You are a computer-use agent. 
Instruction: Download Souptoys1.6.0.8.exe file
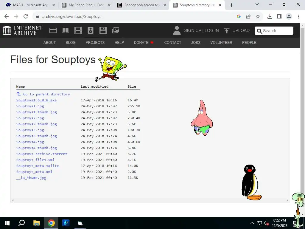click(x=36, y=100)
